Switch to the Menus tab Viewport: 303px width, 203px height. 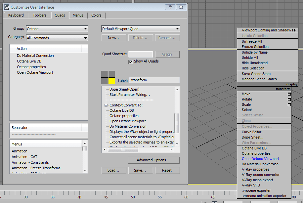pyautogui.click(x=78, y=15)
